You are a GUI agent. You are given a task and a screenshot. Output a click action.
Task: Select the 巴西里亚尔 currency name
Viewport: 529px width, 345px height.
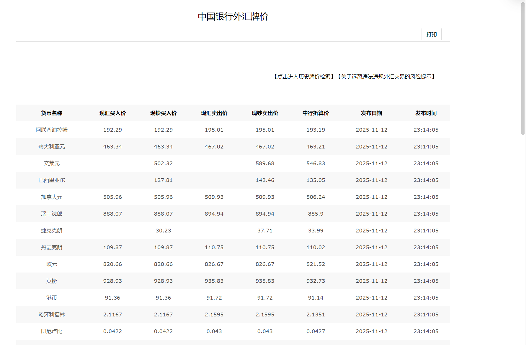click(x=52, y=180)
